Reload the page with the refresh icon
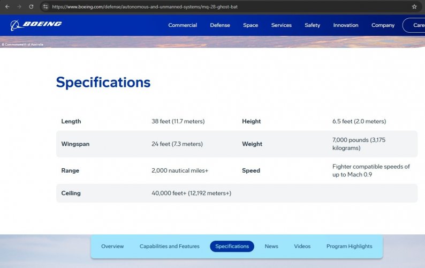Image resolution: width=425 pixels, height=268 pixels. click(31, 7)
